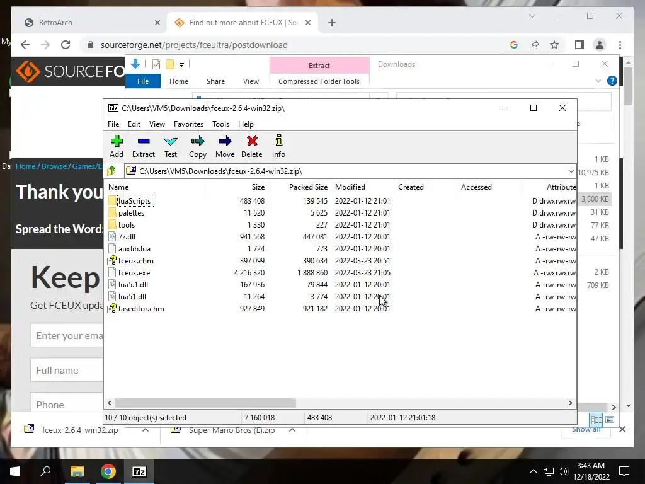645x484 pixels.
Task: Click the Packed Size column header
Action: (x=299, y=187)
